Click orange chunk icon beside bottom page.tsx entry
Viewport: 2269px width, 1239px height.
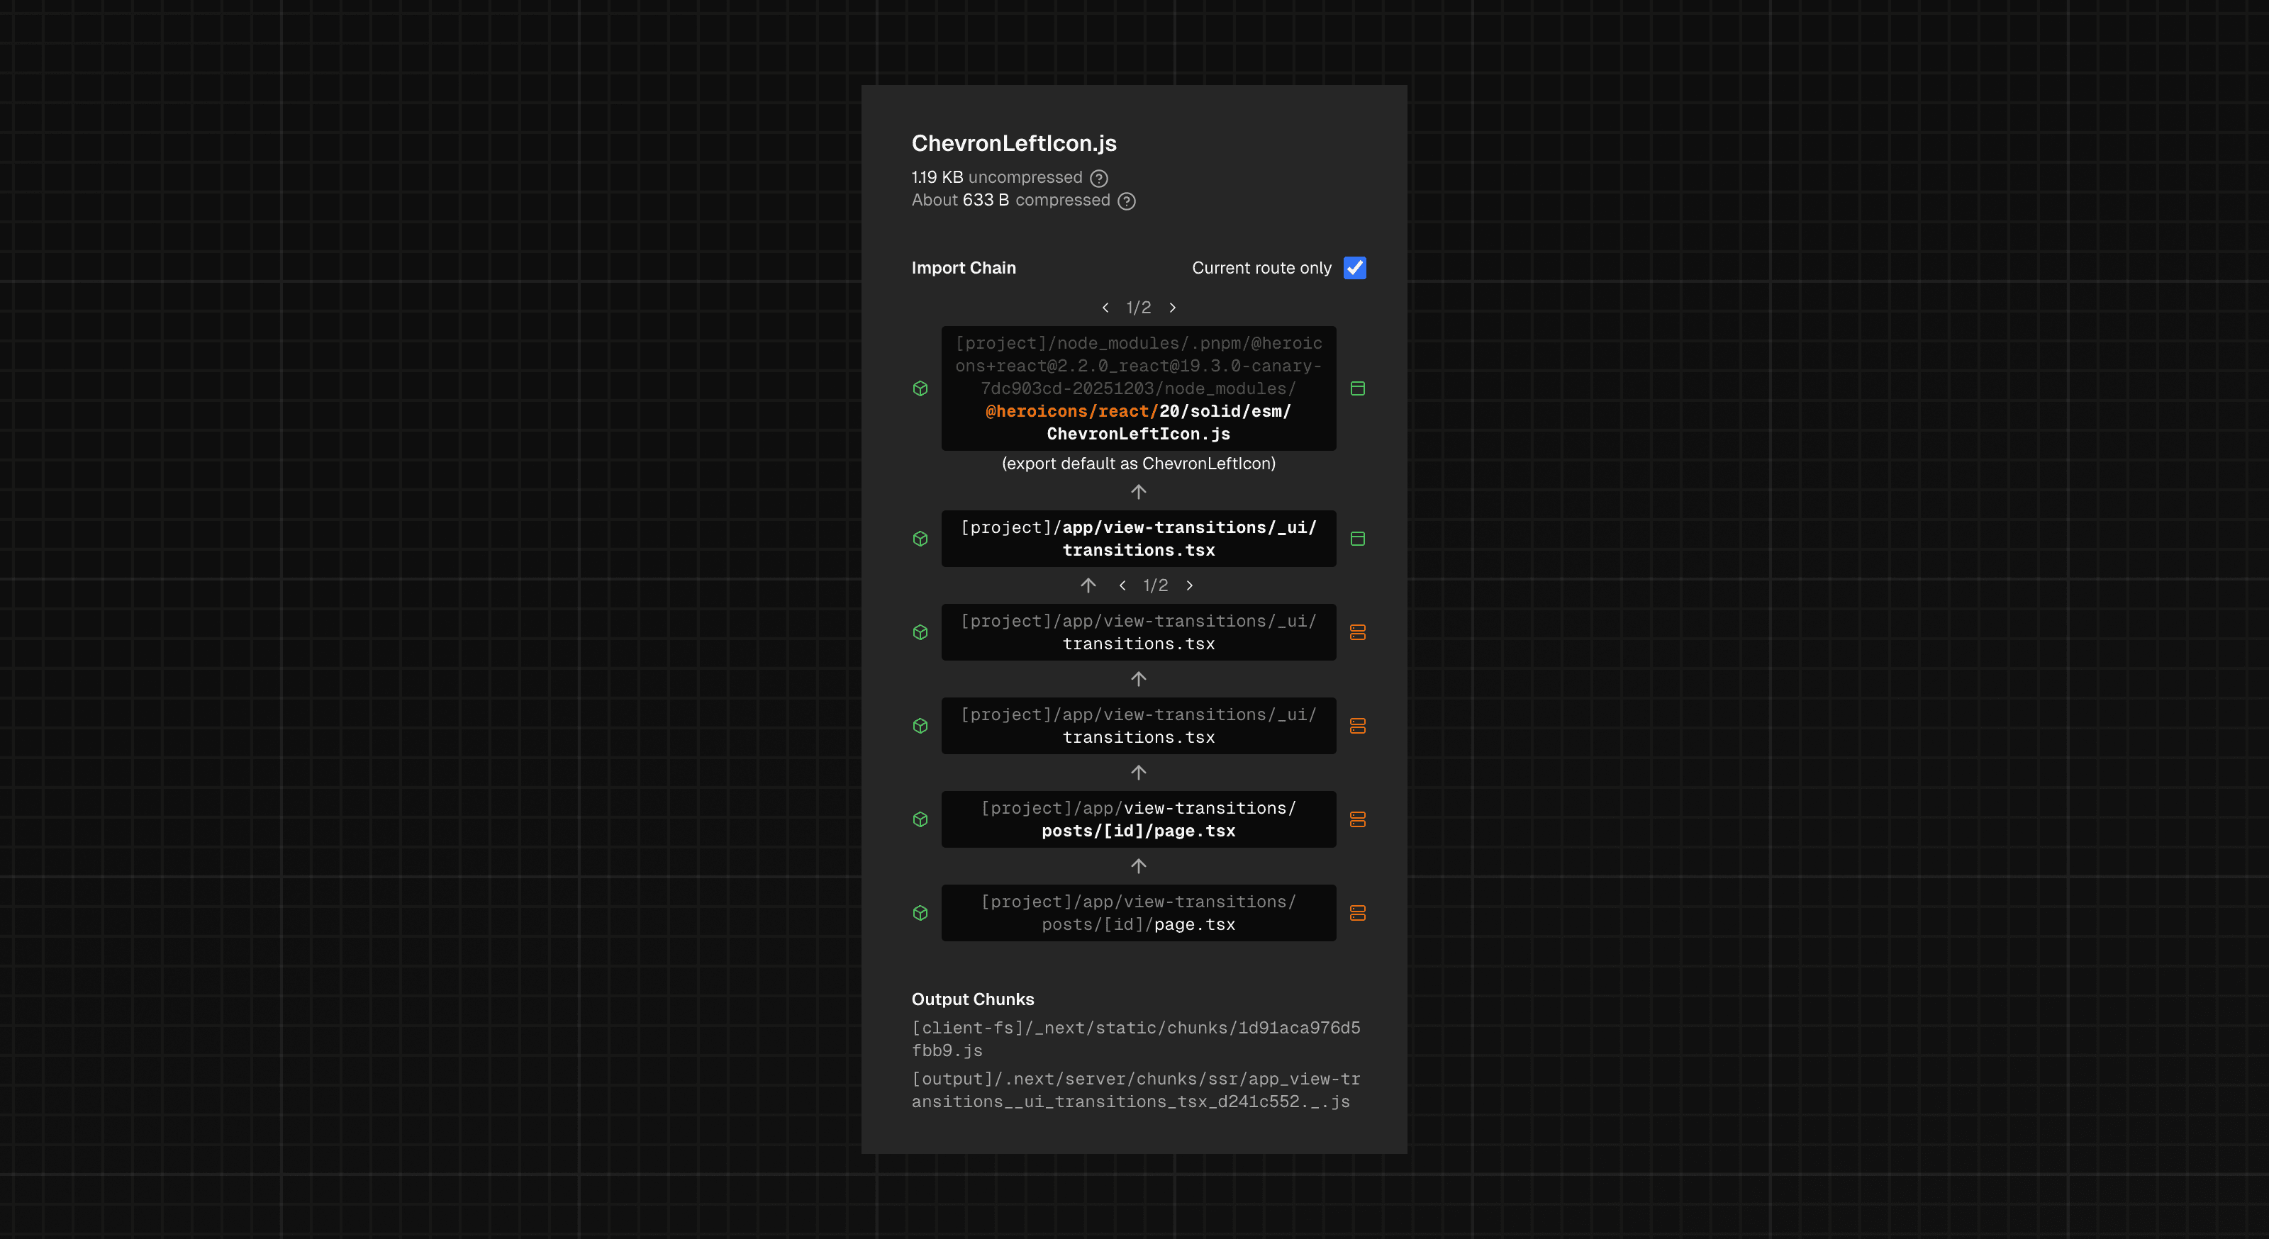(1357, 913)
